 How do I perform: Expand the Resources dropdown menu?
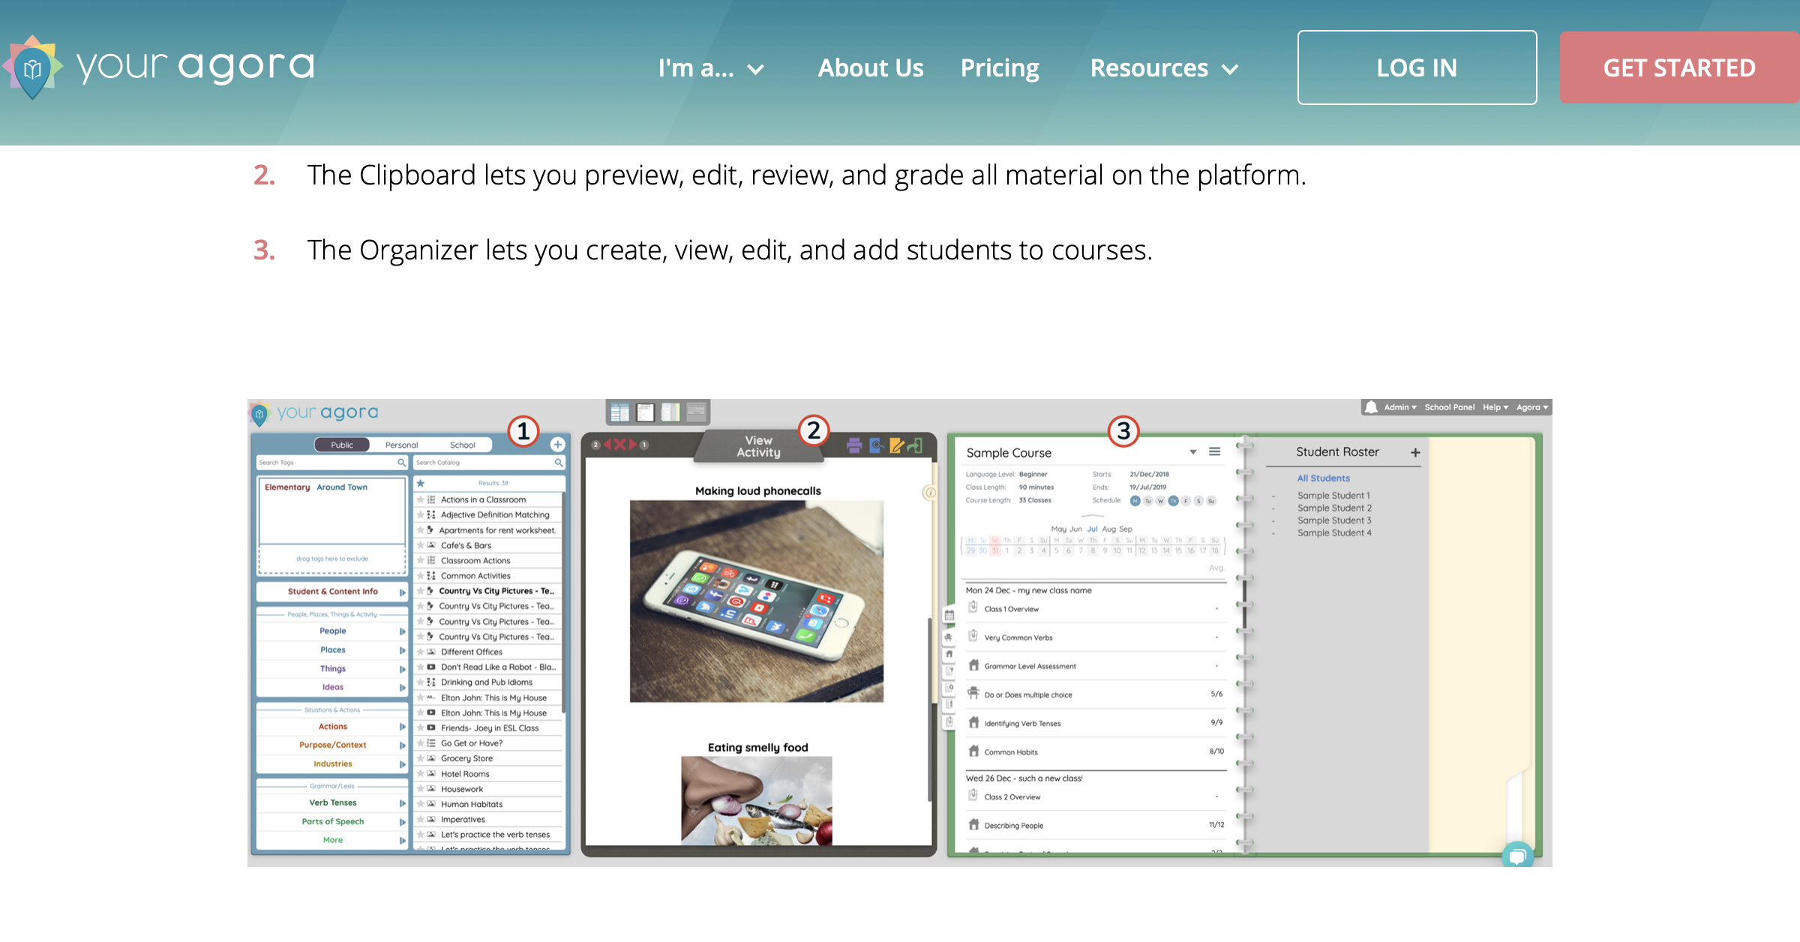coord(1163,68)
